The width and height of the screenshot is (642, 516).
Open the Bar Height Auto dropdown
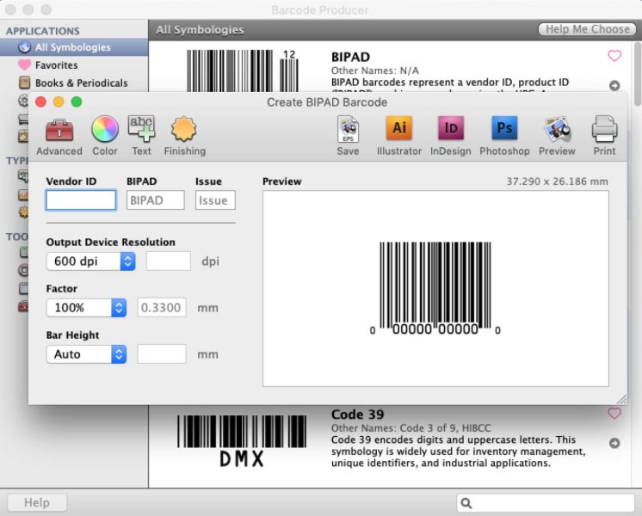click(86, 354)
